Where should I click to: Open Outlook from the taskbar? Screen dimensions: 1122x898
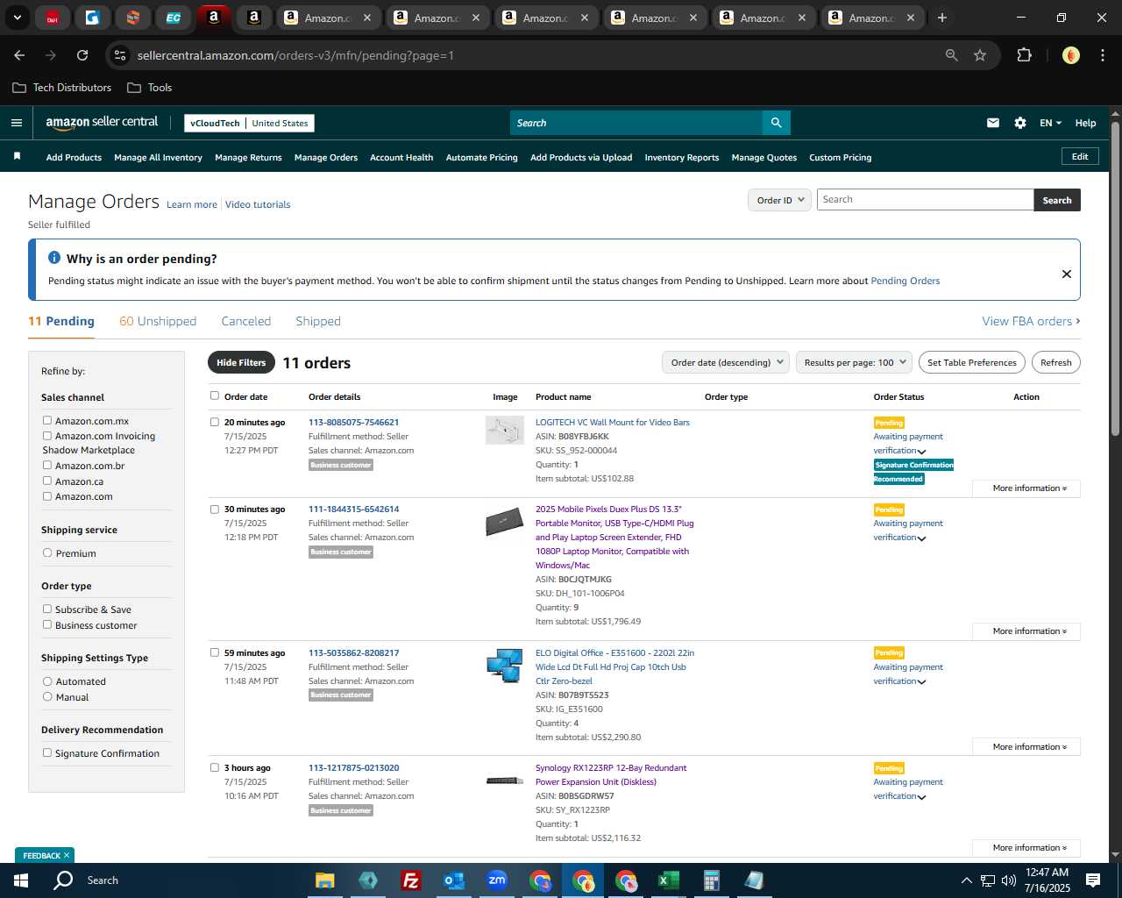pyautogui.click(x=453, y=880)
